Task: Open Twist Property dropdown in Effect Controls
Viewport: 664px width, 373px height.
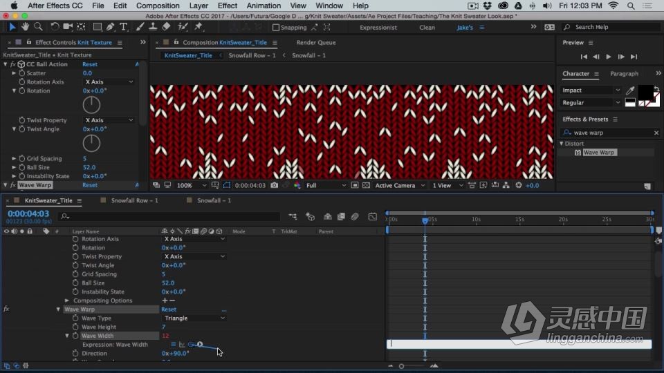Action: tap(109, 120)
